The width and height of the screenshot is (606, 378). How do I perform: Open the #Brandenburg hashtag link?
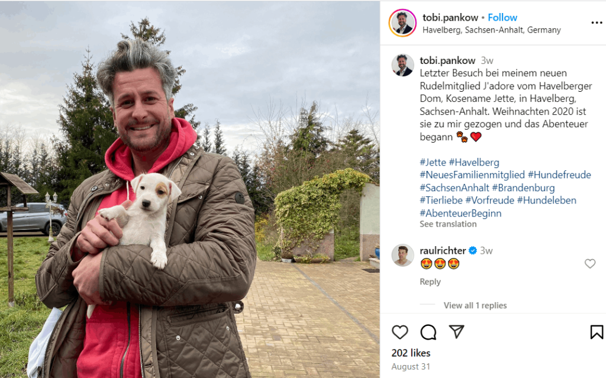523,188
